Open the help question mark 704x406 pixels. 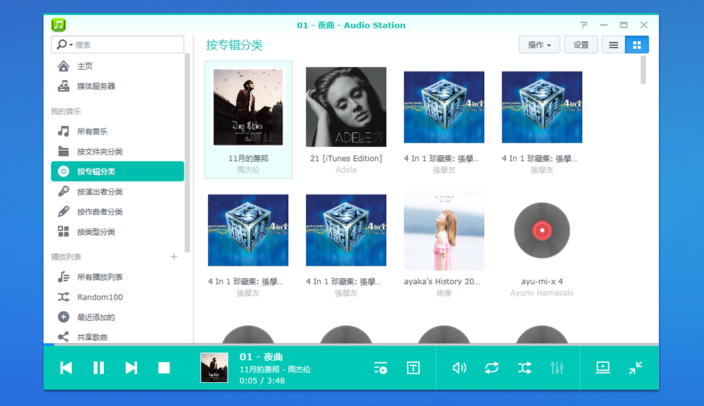click(583, 25)
